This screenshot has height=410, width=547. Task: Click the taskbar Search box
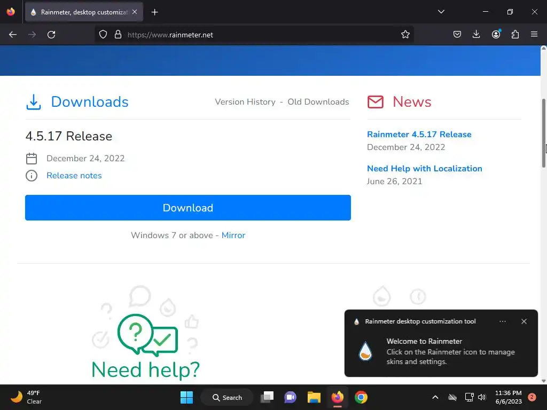click(x=227, y=397)
